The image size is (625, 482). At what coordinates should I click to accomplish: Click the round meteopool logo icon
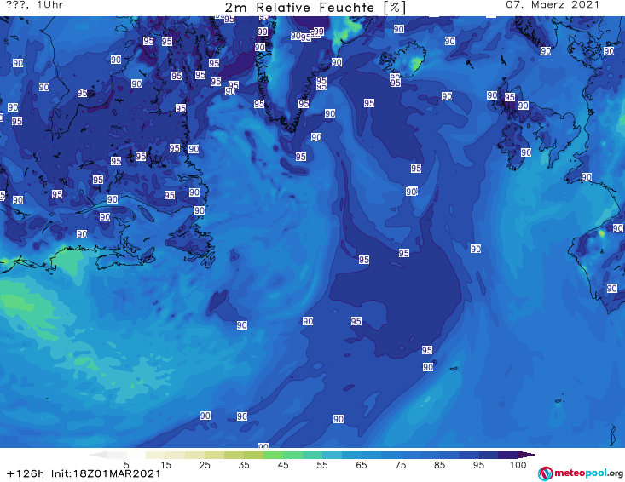(x=545, y=473)
